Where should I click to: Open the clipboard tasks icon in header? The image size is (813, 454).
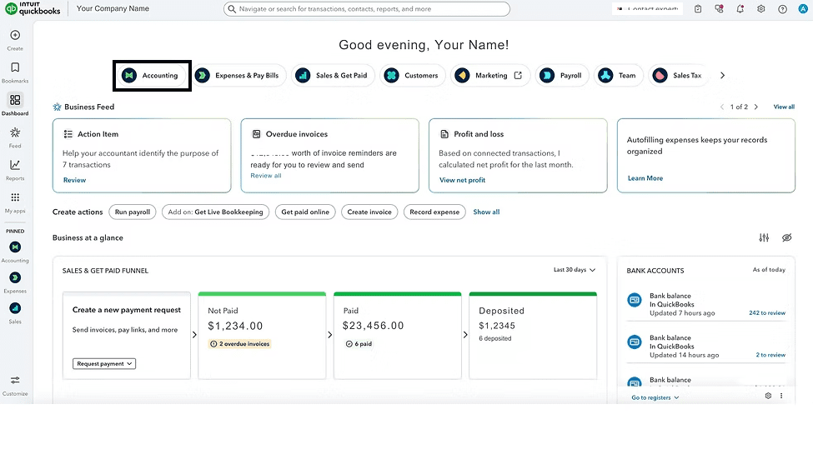(x=698, y=9)
